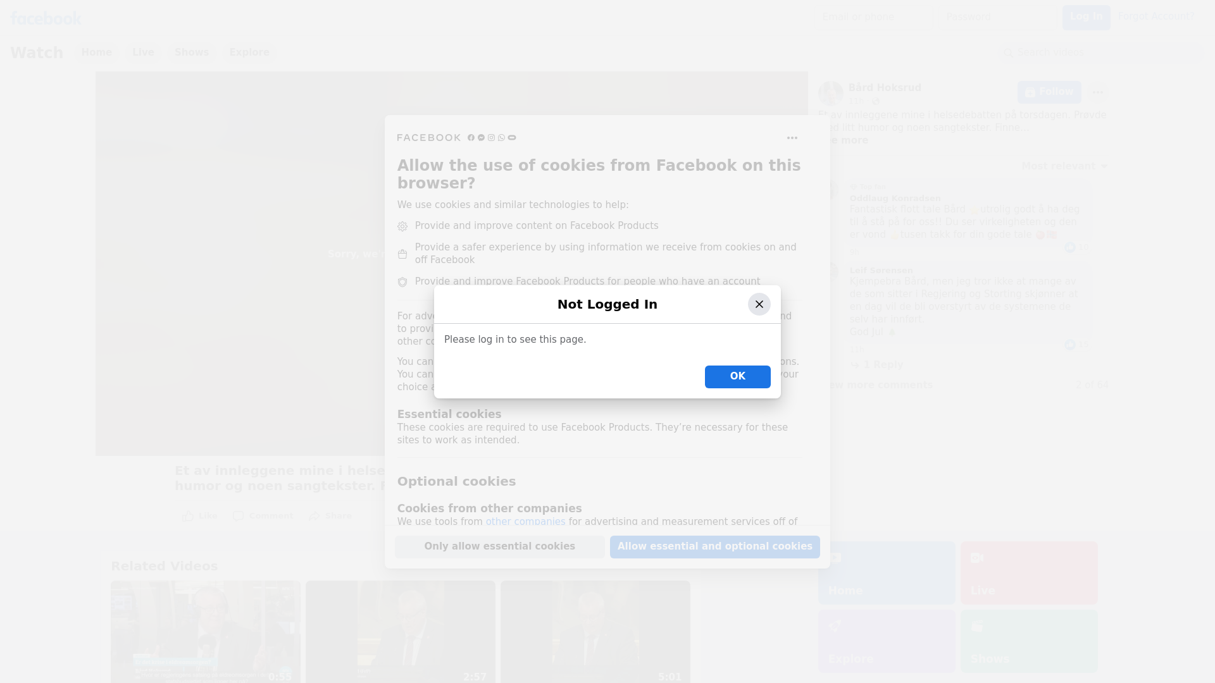1215x683 pixels.
Task: Open post options menu next to Follow
Action: (x=1098, y=92)
